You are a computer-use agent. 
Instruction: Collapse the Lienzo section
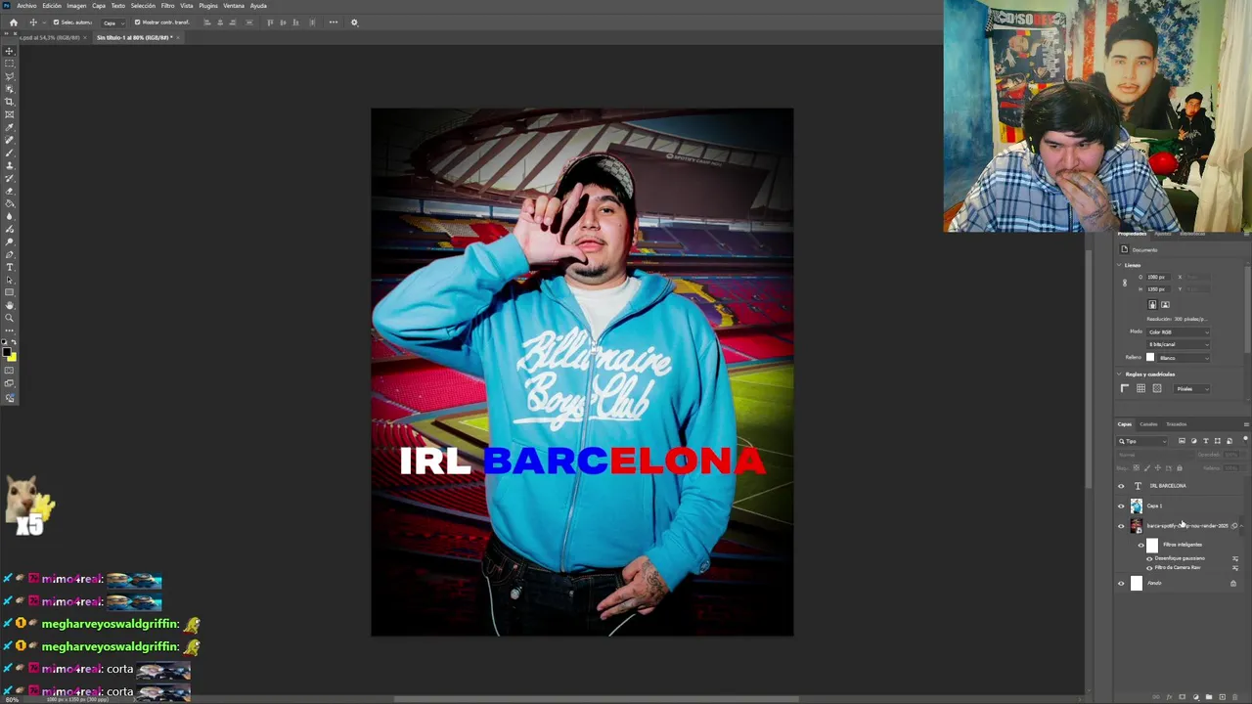point(1119,265)
